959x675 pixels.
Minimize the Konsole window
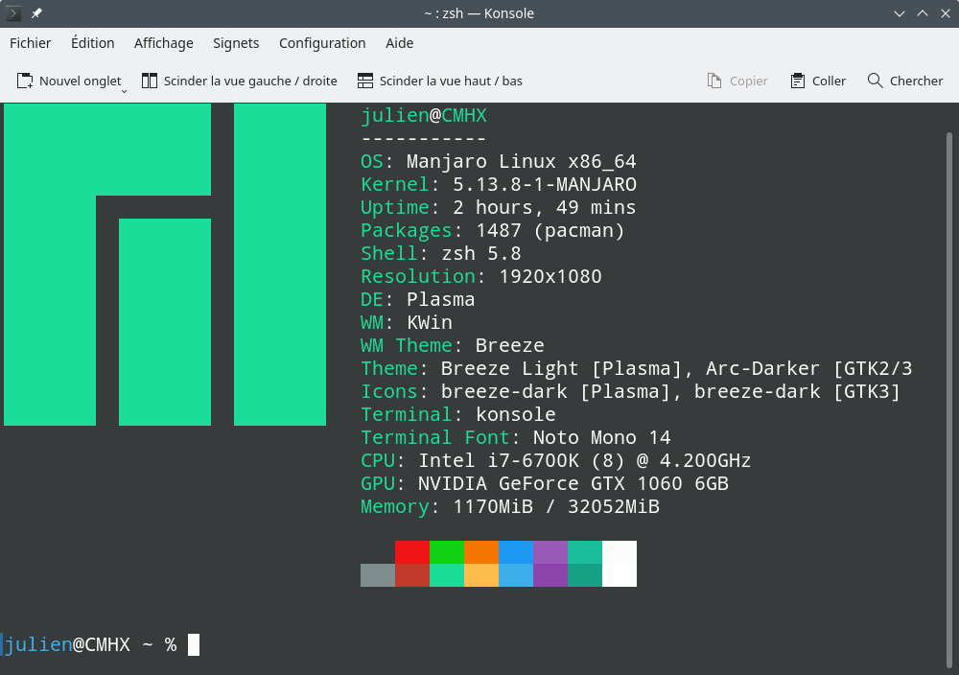click(900, 13)
